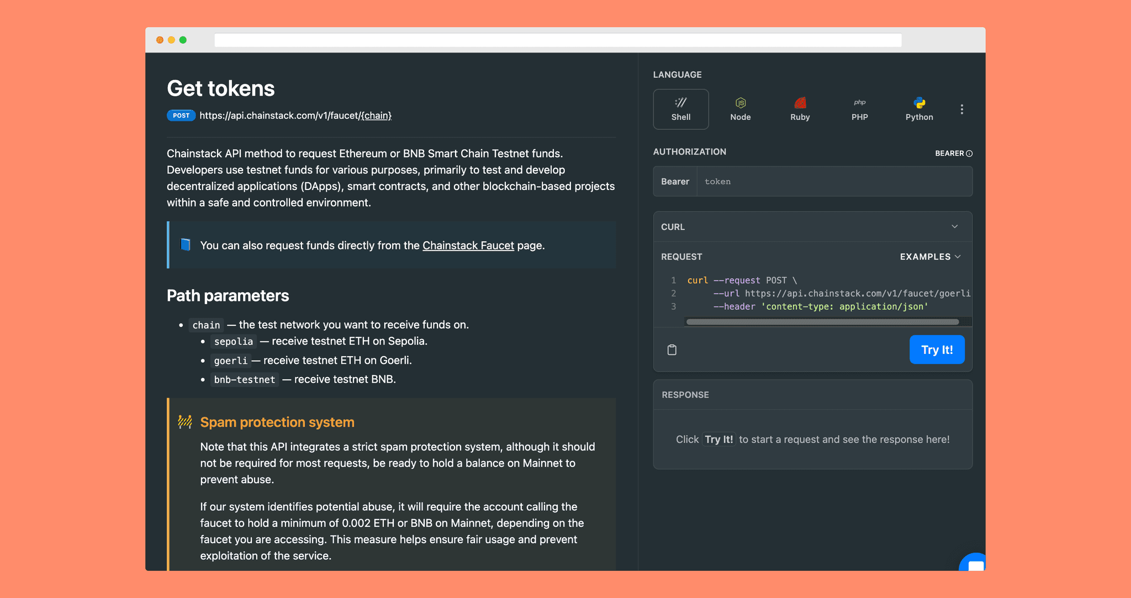Click the 'goerli' parameter code
1131x598 pixels.
click(x=230, y=361)
